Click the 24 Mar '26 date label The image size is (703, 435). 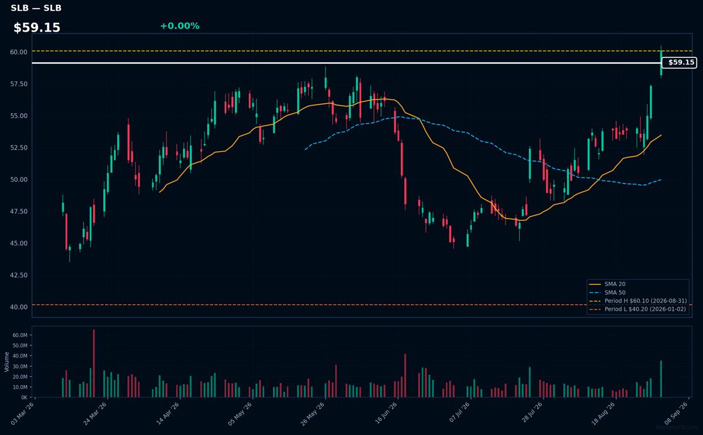click(x=95, y=413)
